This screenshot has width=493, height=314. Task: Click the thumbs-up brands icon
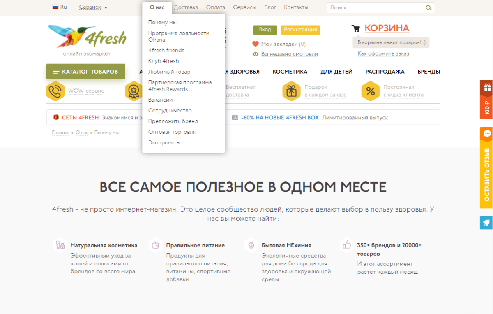click(x=347, y=245)
